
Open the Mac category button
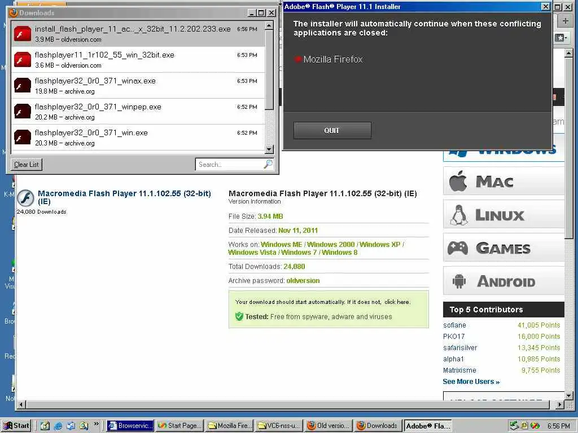pyautogui.click(x=503, y=181)
